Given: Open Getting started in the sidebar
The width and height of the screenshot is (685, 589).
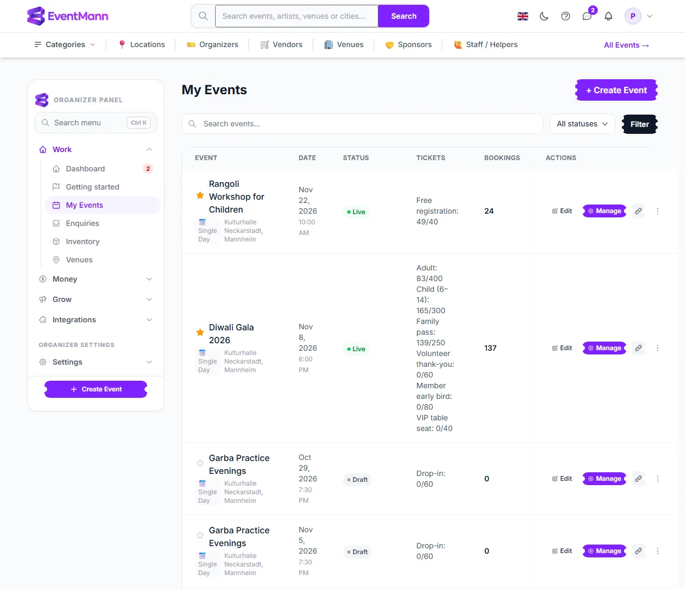Looking at the screenshot, I should (x=103, y=187).
